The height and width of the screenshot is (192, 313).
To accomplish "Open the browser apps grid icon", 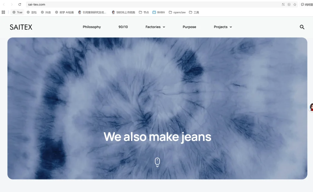I will coord(3,12).
